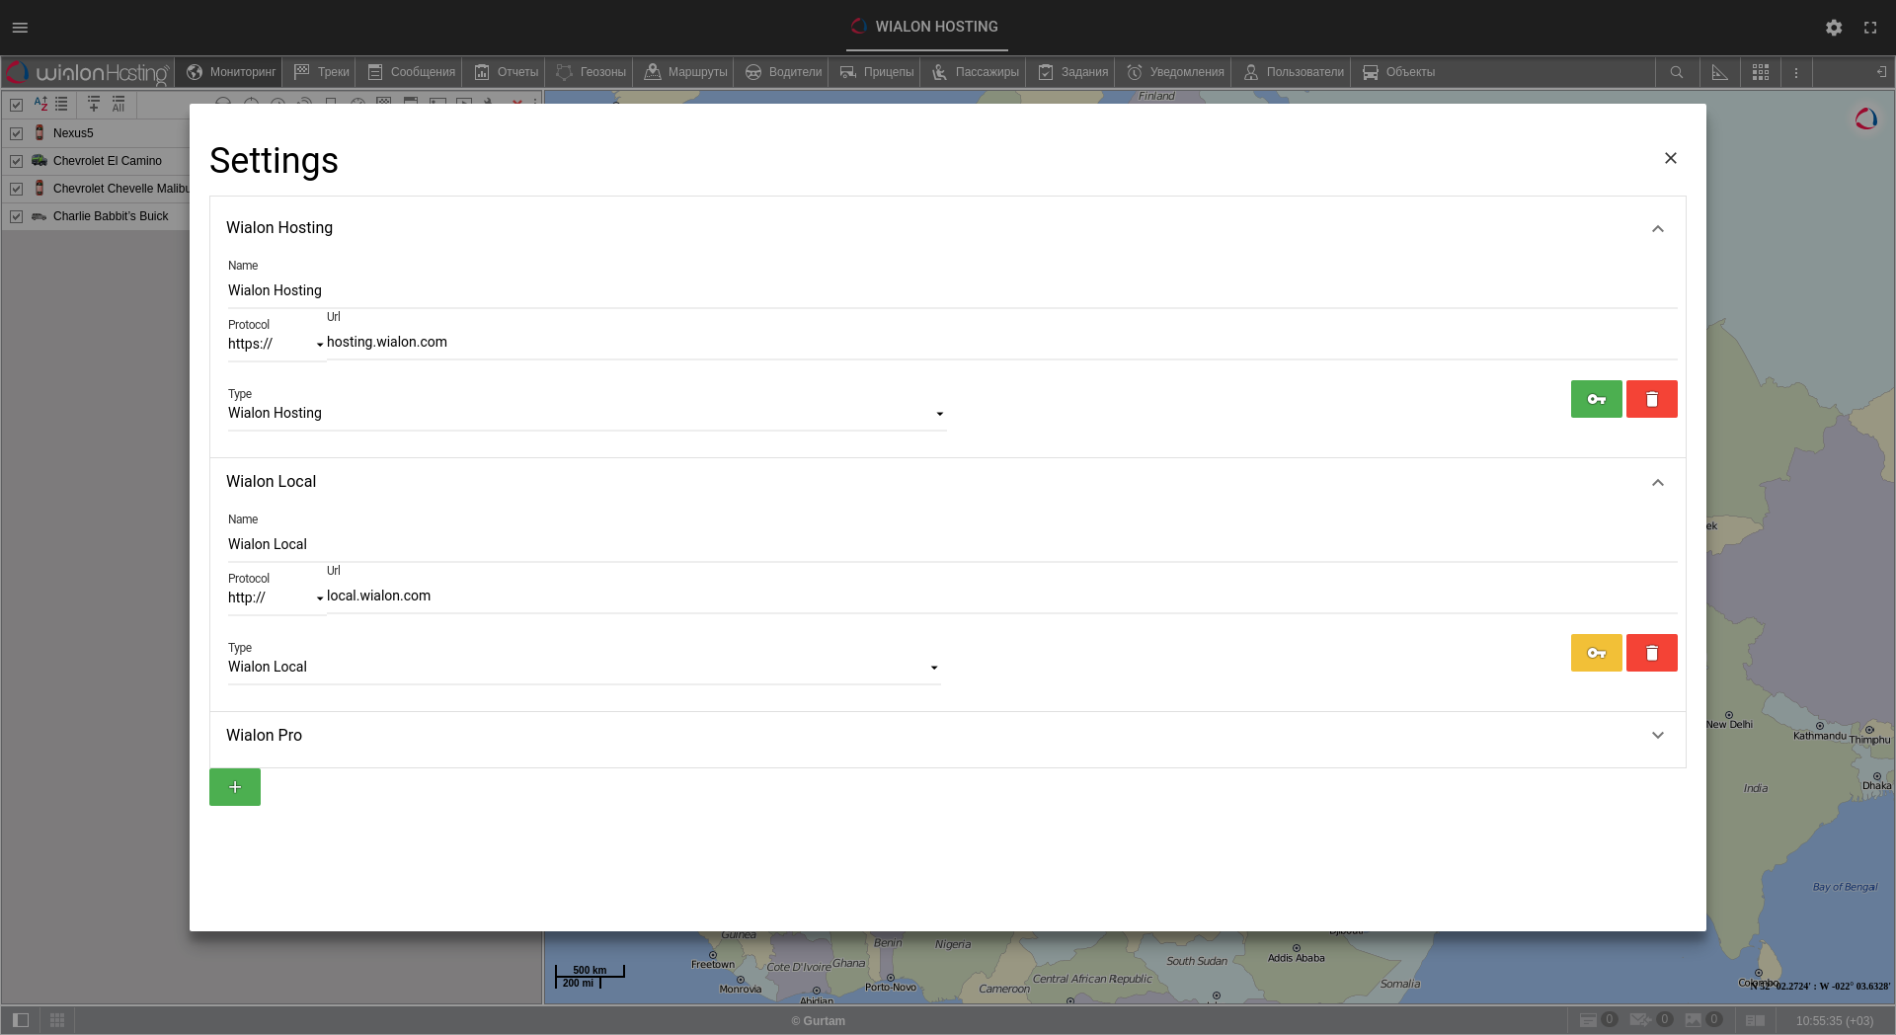This screenshot has height=1035, width=1896.
Task: Toggle the Charlie Babbit's Buick checkbox
Action: (17, 216)
